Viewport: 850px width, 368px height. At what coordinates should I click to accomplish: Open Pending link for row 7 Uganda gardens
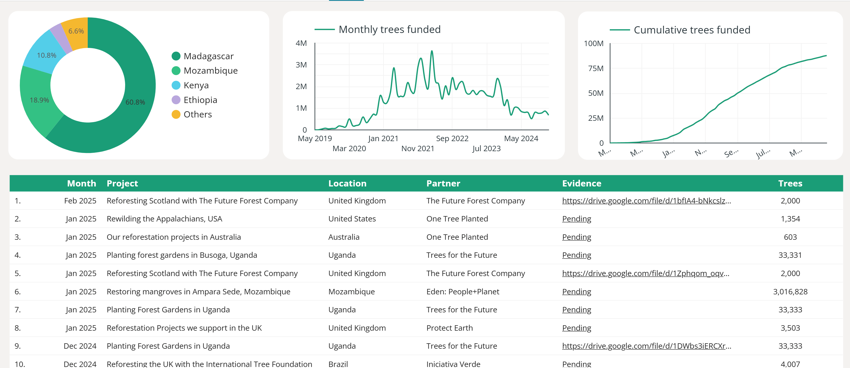576,310
